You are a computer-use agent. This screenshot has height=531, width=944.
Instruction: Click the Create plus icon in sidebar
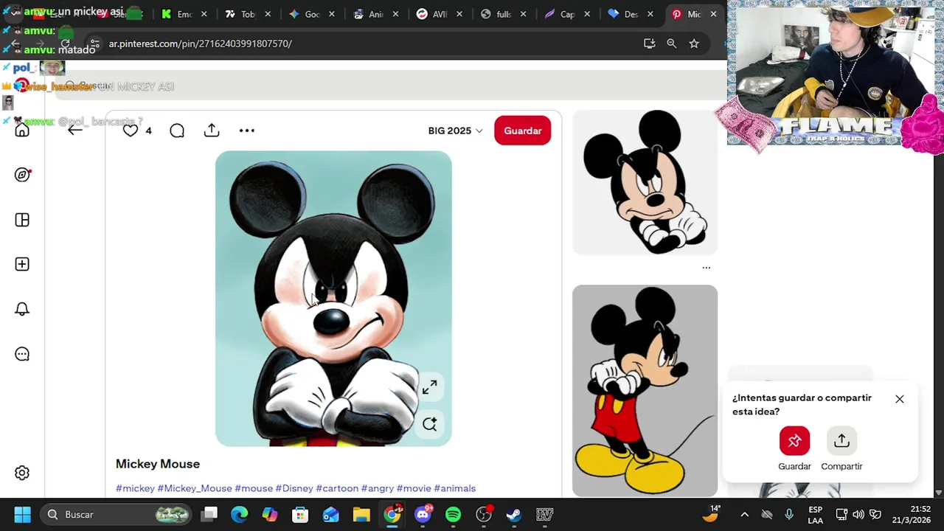22,264
